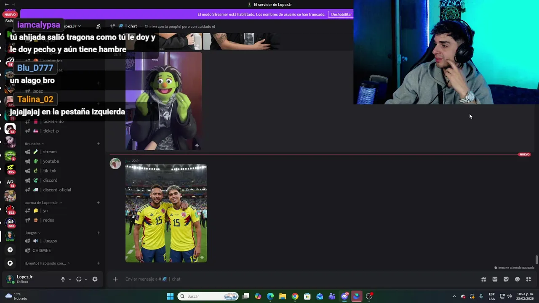
Task: Select server icon with 752 badge
Action: (x=10, y=209)
